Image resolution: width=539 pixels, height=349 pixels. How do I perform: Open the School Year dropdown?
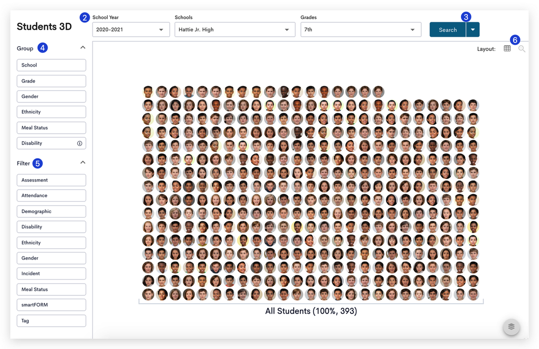(131, 30)
